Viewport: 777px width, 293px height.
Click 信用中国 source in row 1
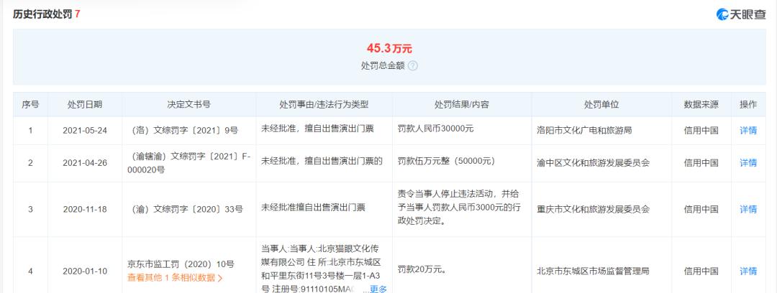pyautogui.click(x=701, y=131)
